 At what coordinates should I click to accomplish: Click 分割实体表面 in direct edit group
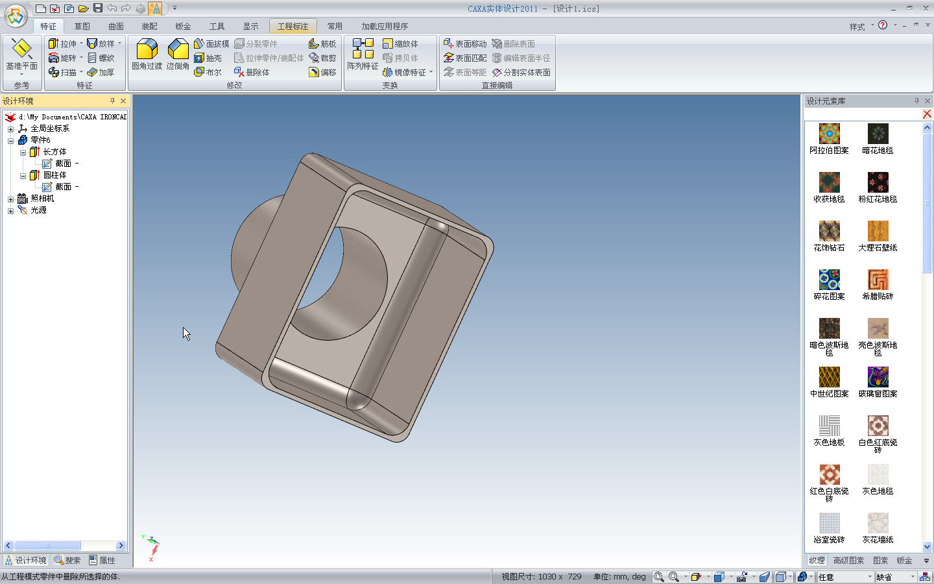click(x=521, y=72)
